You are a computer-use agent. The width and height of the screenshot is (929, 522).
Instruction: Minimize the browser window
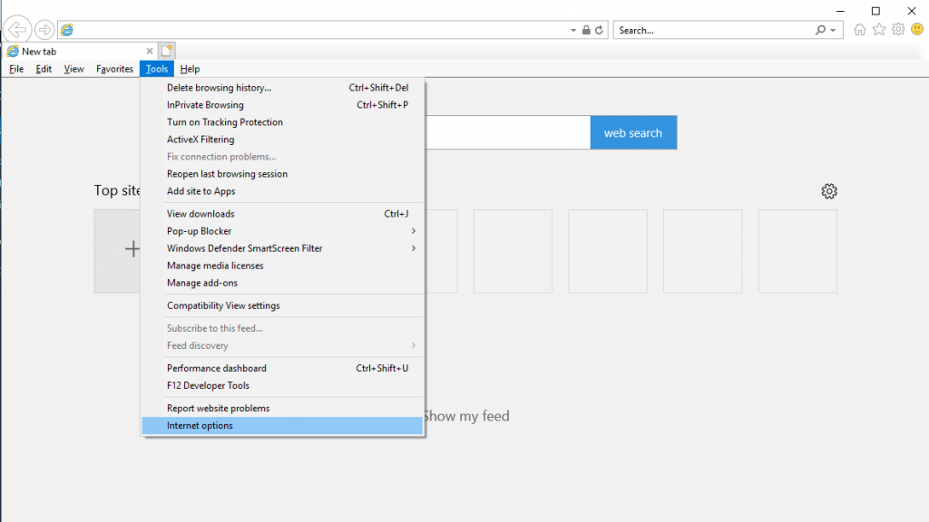pyautogui.click(x=840, y=11)
